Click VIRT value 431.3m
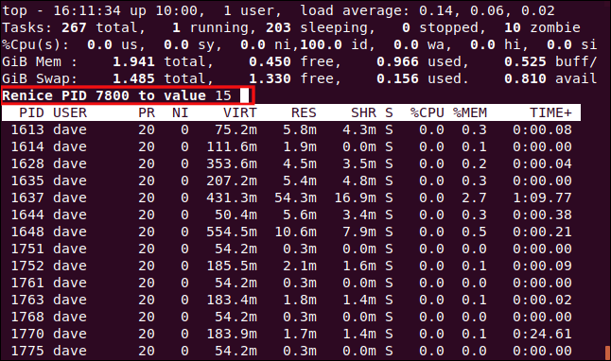The image size is (611, 361). 232,198
